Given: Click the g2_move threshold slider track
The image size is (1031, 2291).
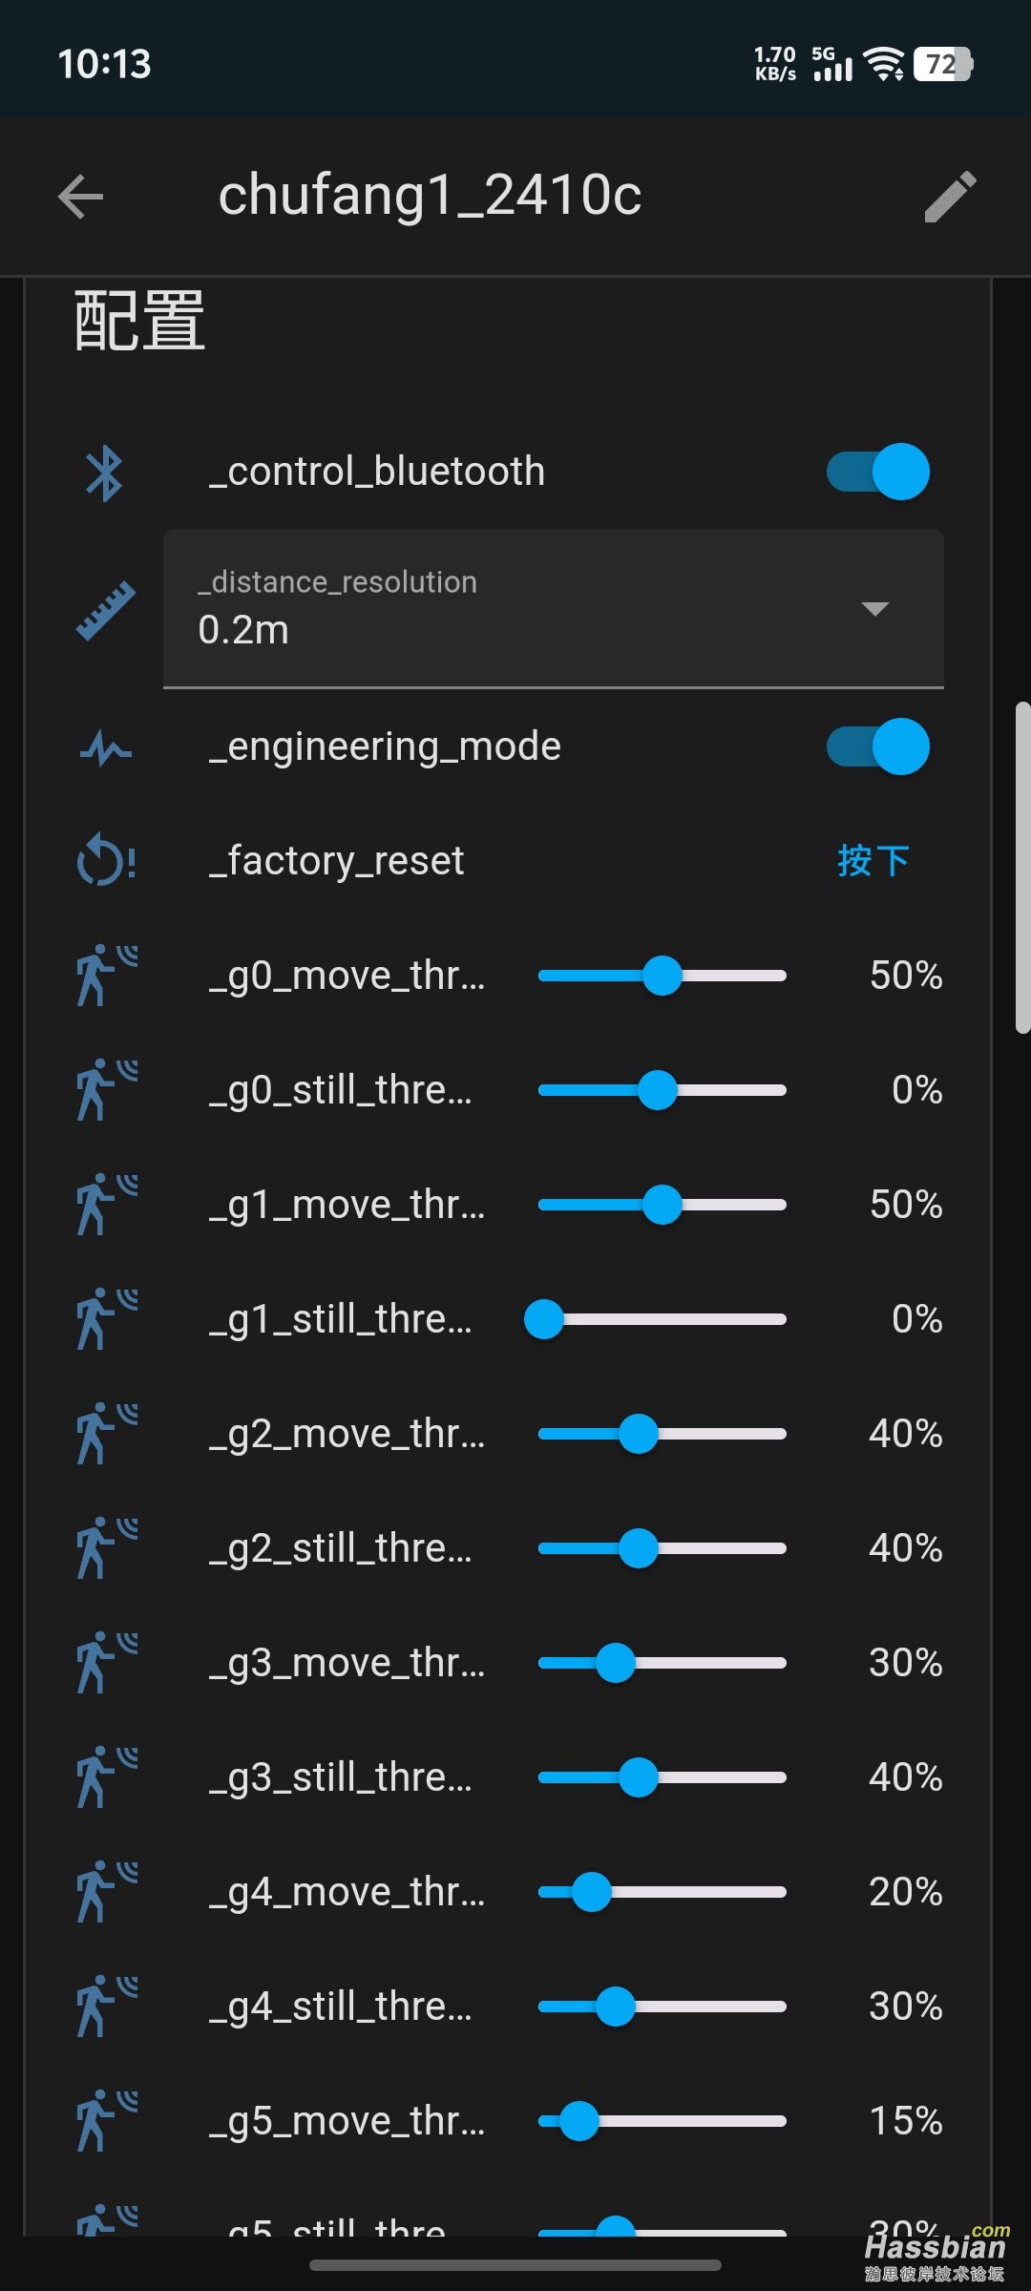Looking at the screenshot, I should point(663,1434).
